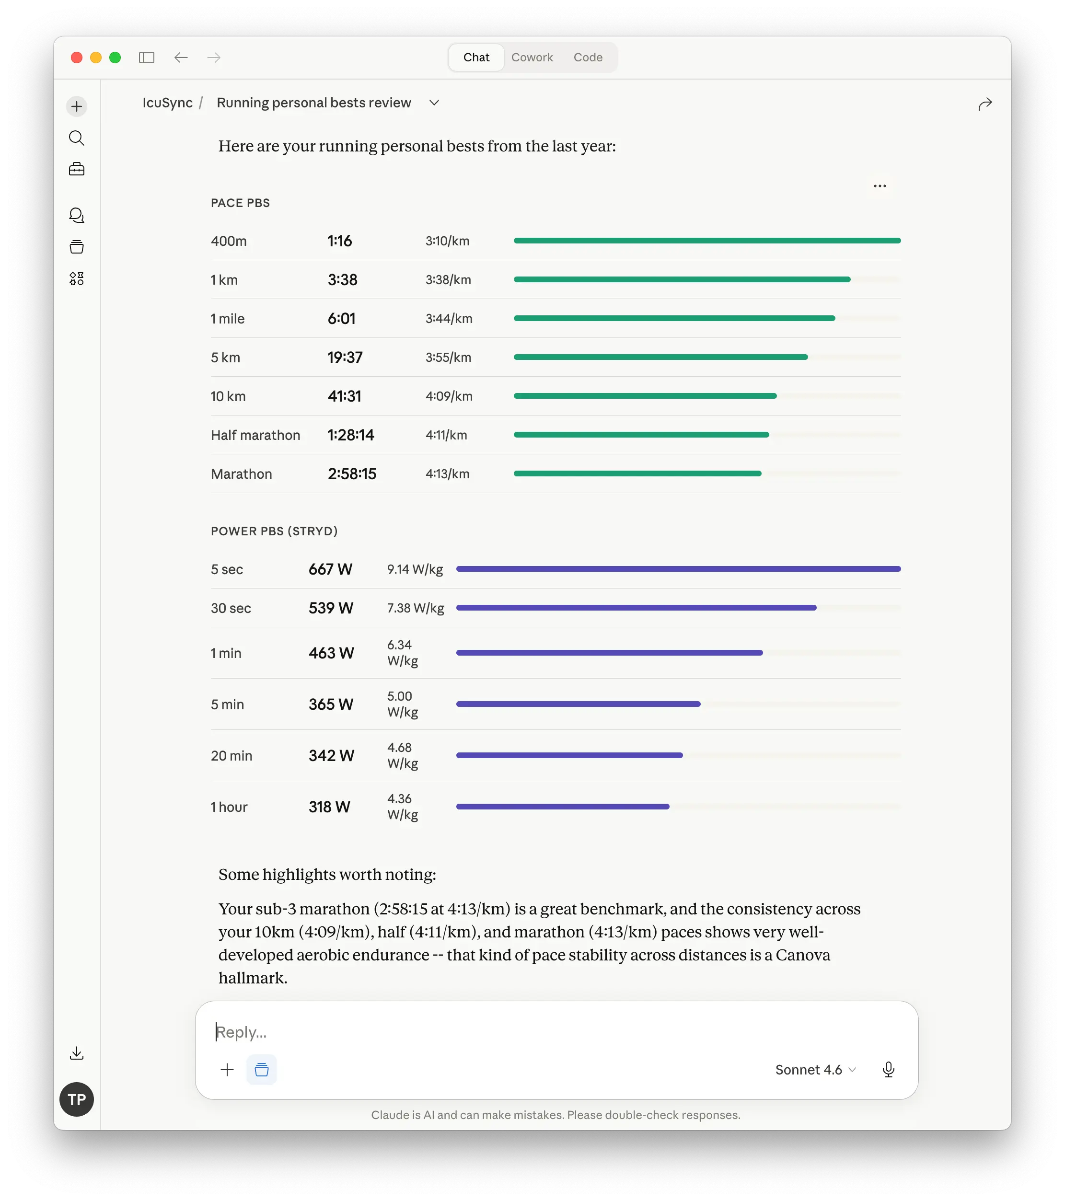Start voice input with the microphone icon

(x=888, y=1069)
